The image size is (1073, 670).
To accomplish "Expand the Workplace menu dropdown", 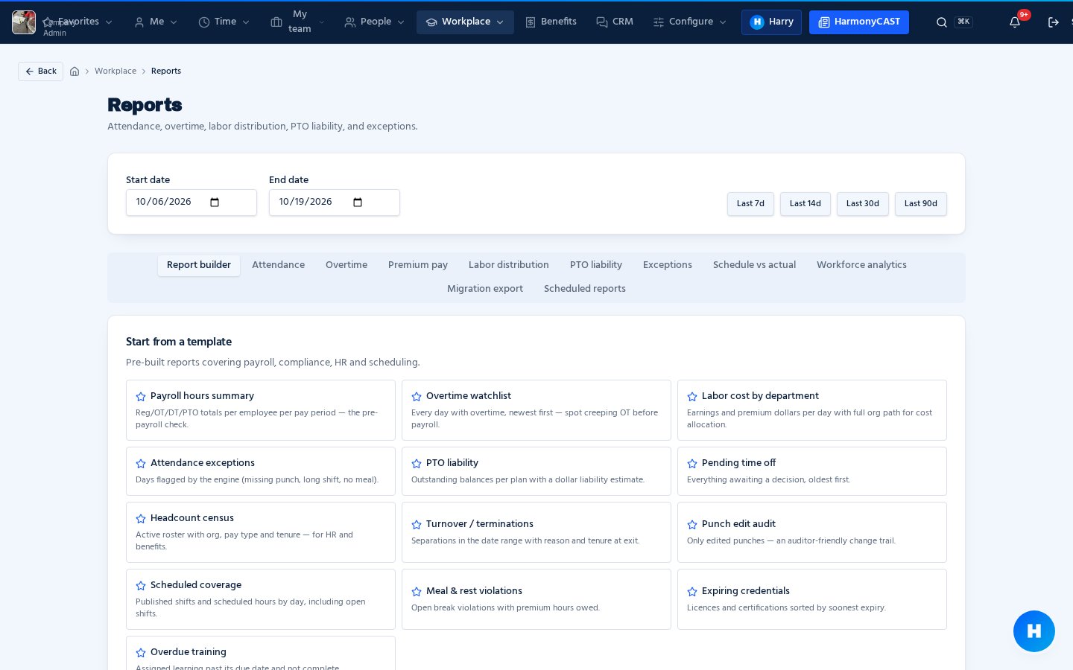I will click(x=465, y=22).
